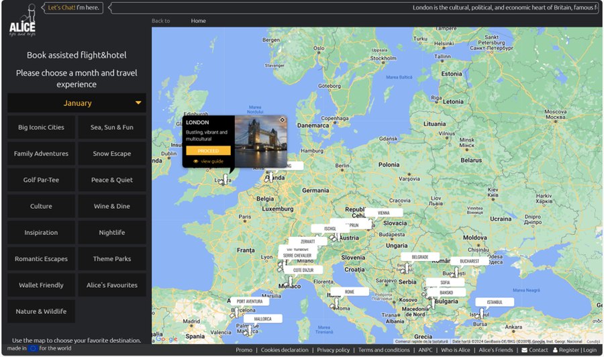Toggle the Big Iconic Cities experience
Viewport: 604px width, 357px height.
pos(42,127)
